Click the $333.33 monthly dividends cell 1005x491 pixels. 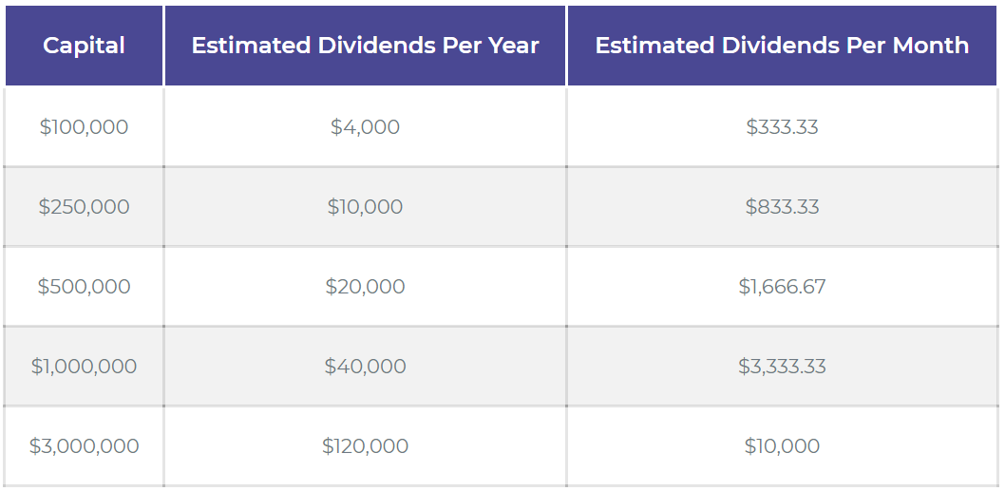tap(782, 127)
